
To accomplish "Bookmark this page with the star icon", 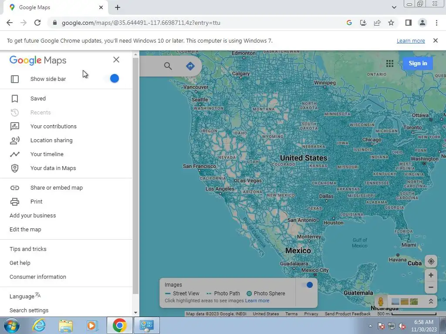I will coord(391,23).
